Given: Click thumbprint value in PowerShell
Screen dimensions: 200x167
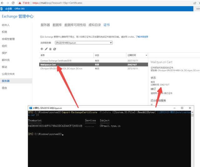Looking at the screenshot, I should [x=55, y=126].
